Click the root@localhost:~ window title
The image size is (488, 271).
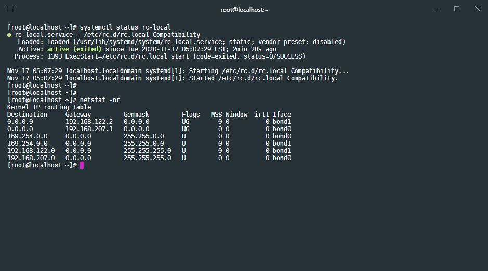tap(244, 10)
